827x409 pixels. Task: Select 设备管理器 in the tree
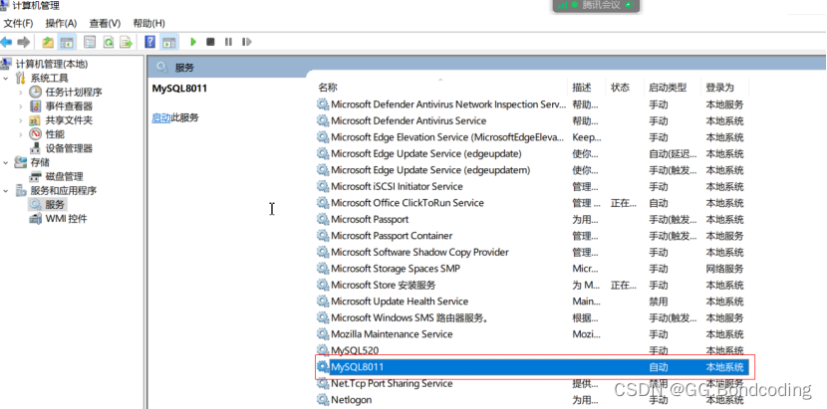(x=69, y=148)
